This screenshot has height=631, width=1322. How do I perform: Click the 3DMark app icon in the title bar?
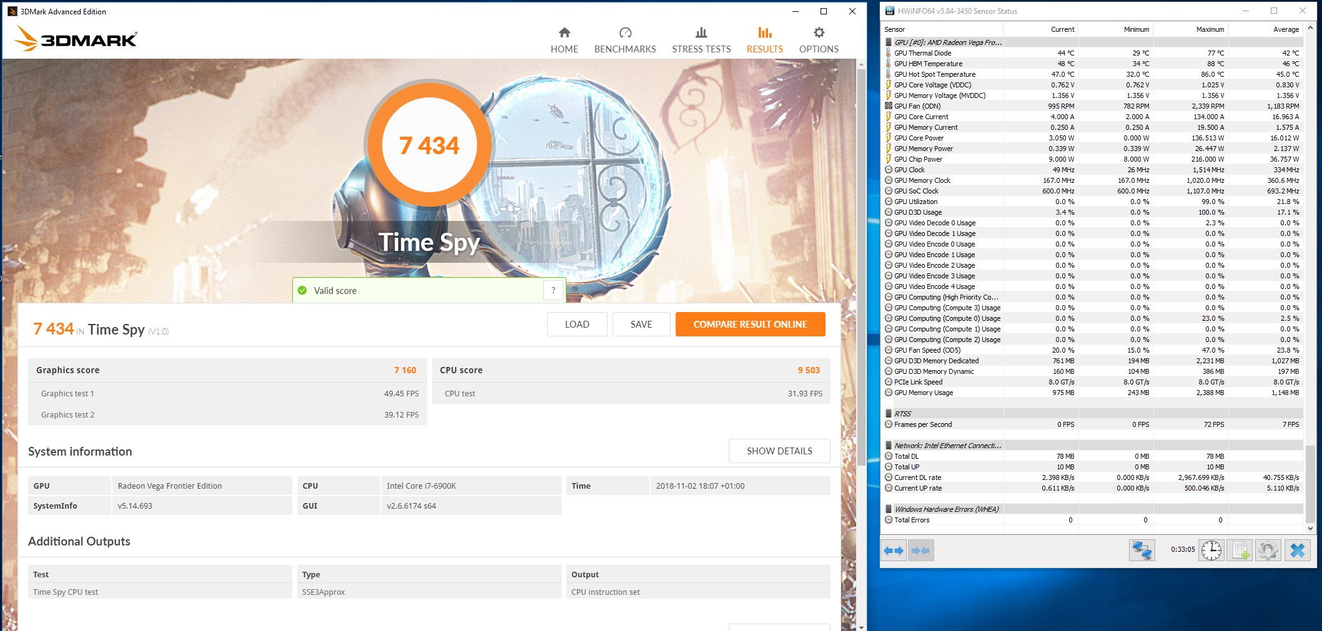tap(12, 11)
